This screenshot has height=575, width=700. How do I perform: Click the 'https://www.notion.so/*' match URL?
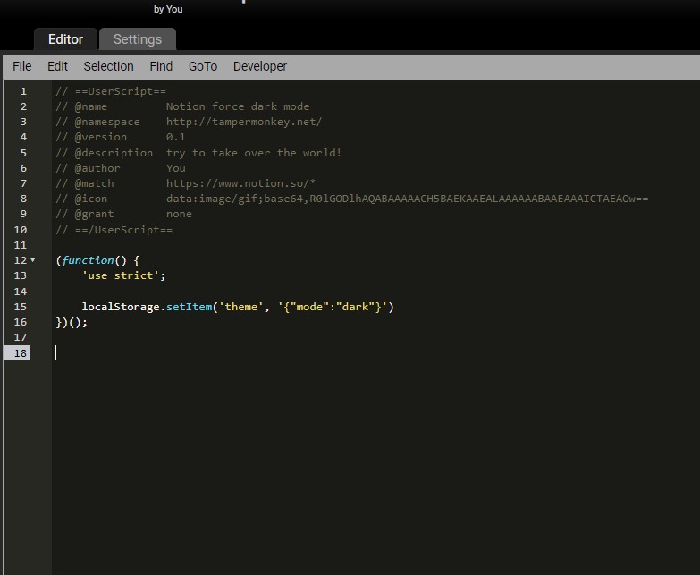point(240,183)
